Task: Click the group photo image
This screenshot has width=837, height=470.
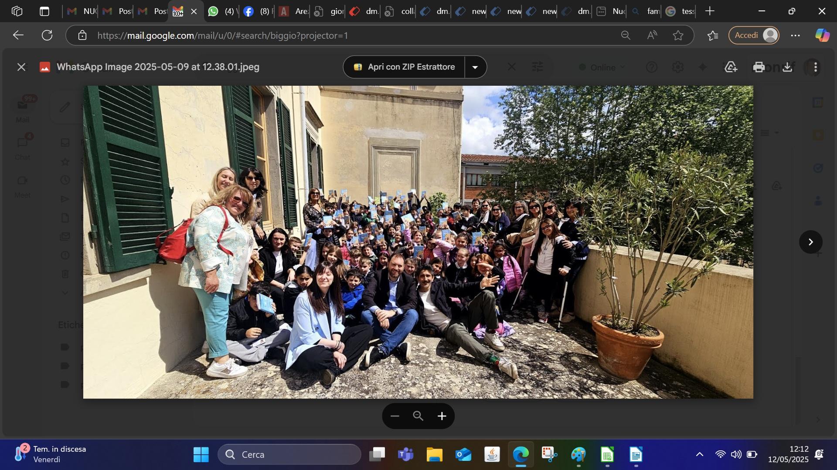Action: pyautogui.click(x=418, y=242)
